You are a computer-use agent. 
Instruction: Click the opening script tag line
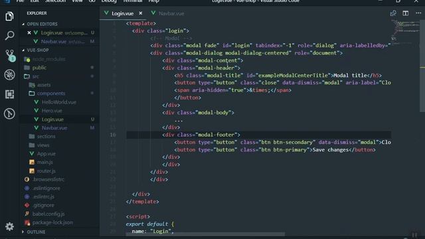click(137, 216)
